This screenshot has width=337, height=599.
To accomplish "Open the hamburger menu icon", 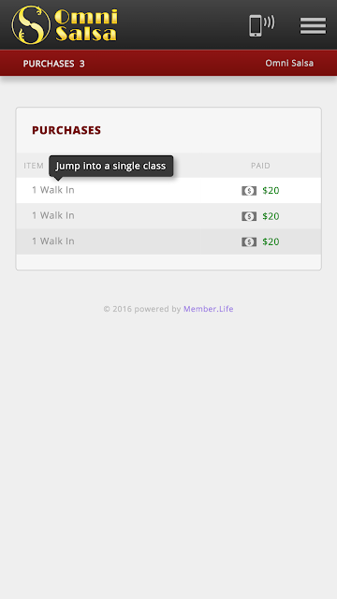I will (313, 25).
